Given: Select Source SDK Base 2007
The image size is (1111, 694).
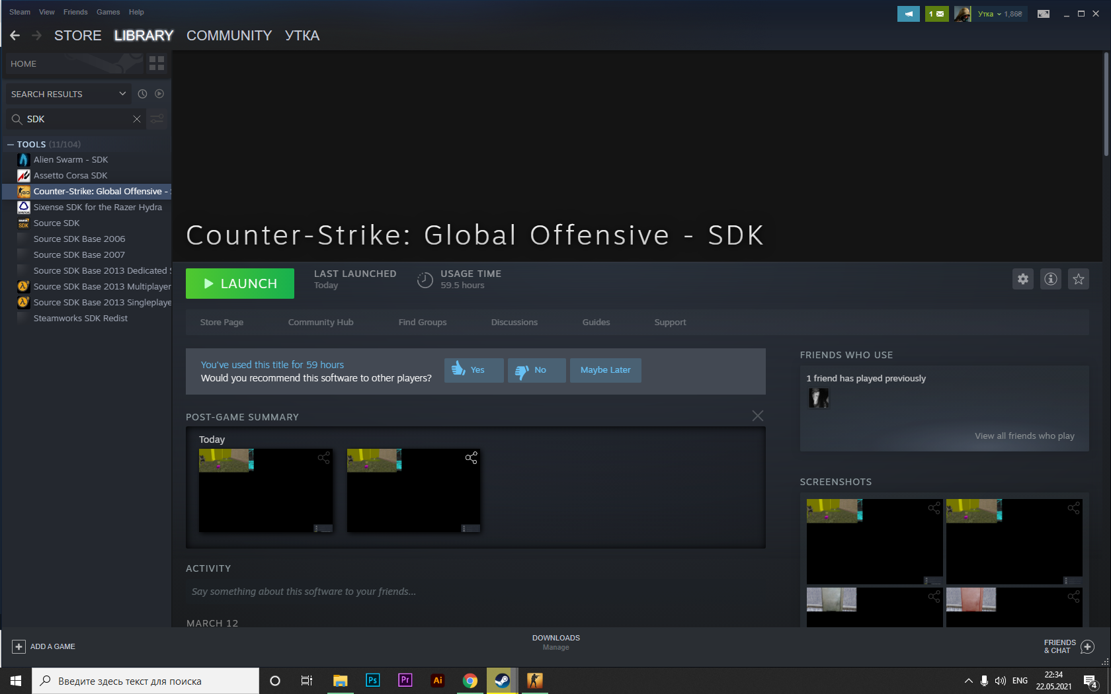Looking at the screenshot, I should point(87,255).
